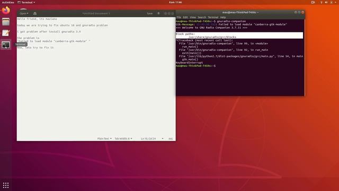Click the /usr/share/gnuradio/grc/blocks path
Viewport: 339px width, 191px height.
click(x=212, y=37)
